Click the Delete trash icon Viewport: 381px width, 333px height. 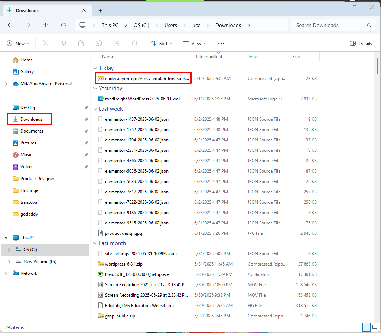[134, 43]
